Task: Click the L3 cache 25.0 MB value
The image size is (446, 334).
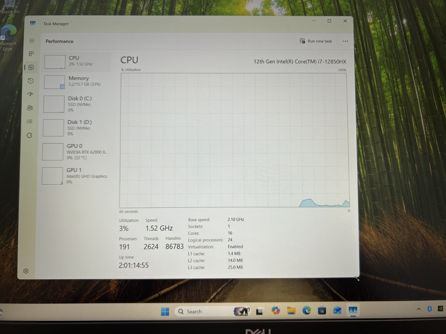Action: click(235, 267)
